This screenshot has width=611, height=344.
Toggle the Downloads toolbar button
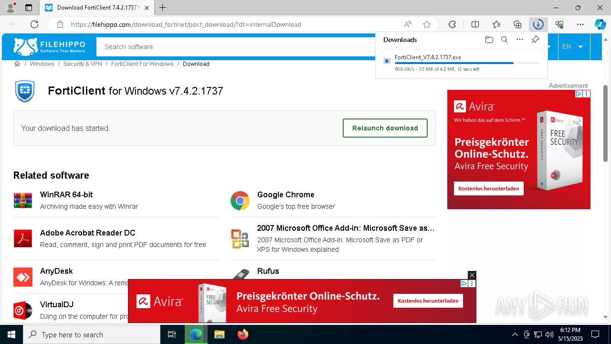pos(538,24)
